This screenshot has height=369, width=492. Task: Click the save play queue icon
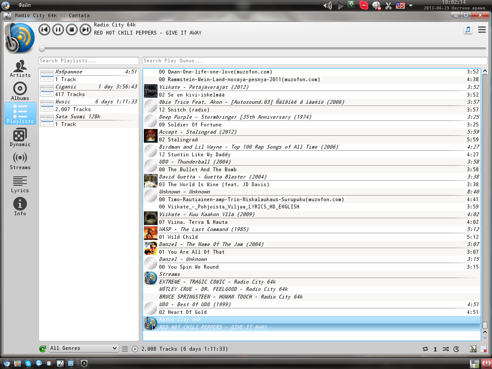473,349
